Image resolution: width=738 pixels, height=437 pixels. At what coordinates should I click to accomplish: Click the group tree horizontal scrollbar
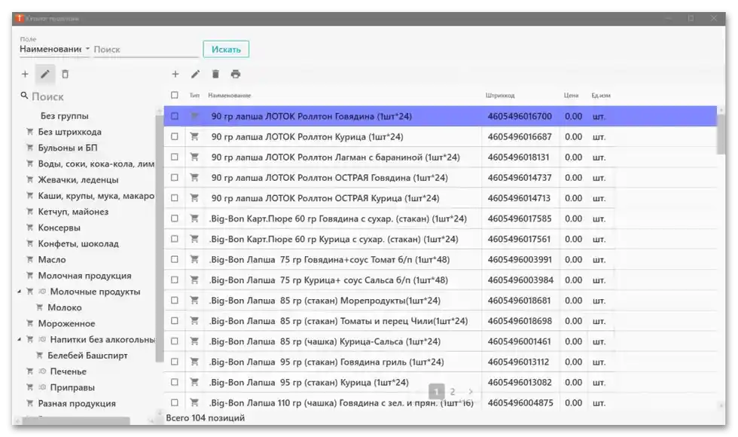pyautogui.click(x=76, y=420)
